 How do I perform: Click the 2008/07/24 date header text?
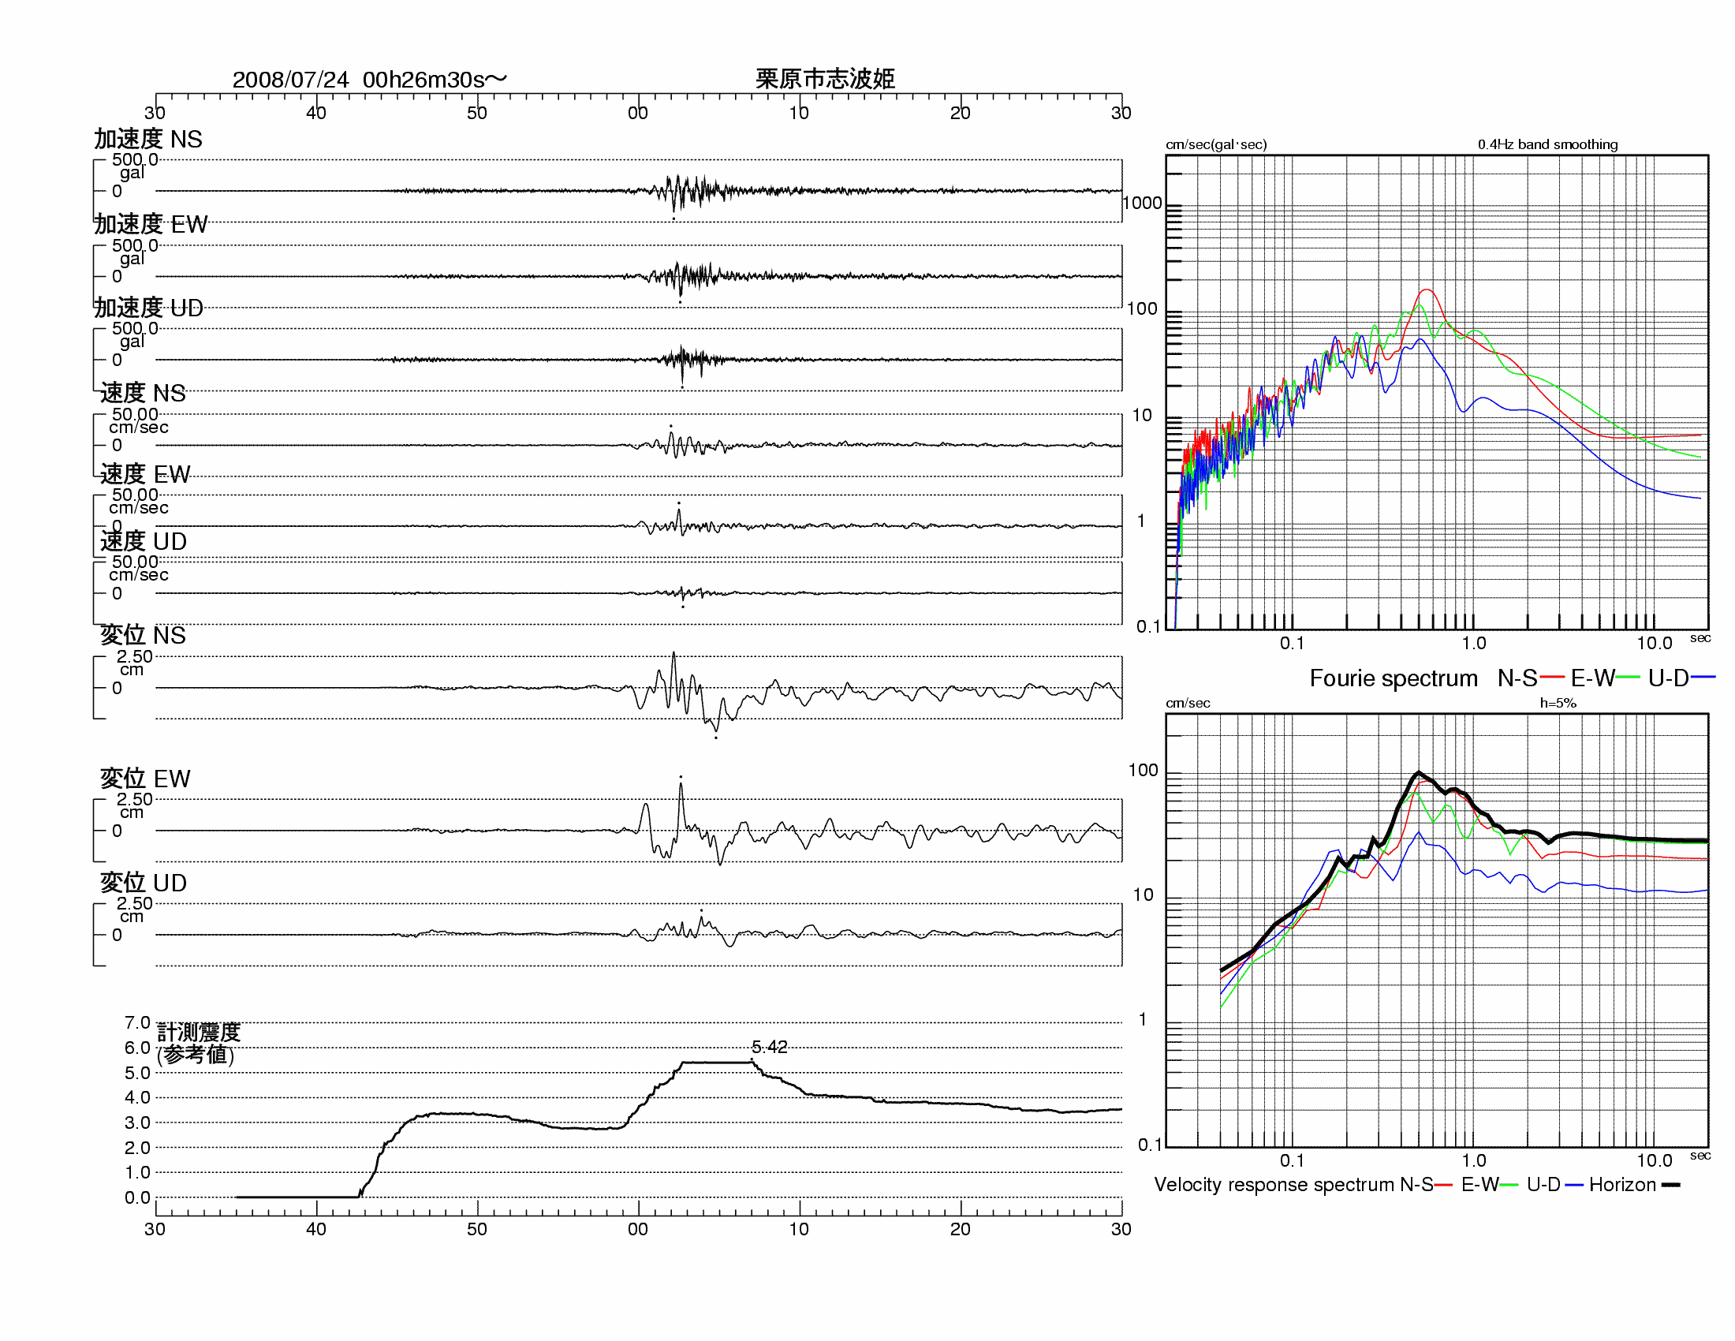290,80
